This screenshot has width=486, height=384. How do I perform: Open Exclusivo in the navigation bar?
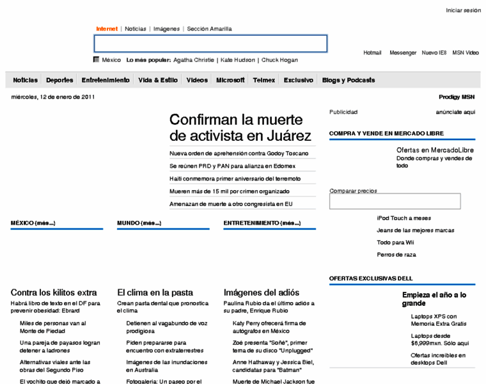[299, 80]
